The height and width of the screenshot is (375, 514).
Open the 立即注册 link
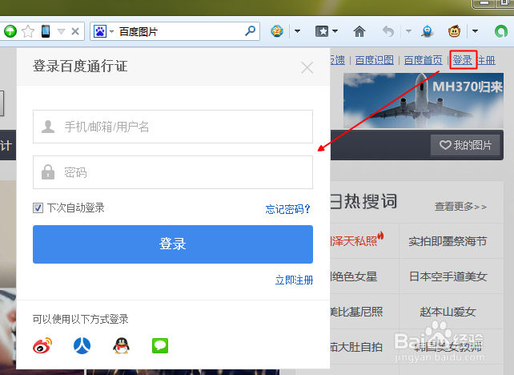click(294, 280)
